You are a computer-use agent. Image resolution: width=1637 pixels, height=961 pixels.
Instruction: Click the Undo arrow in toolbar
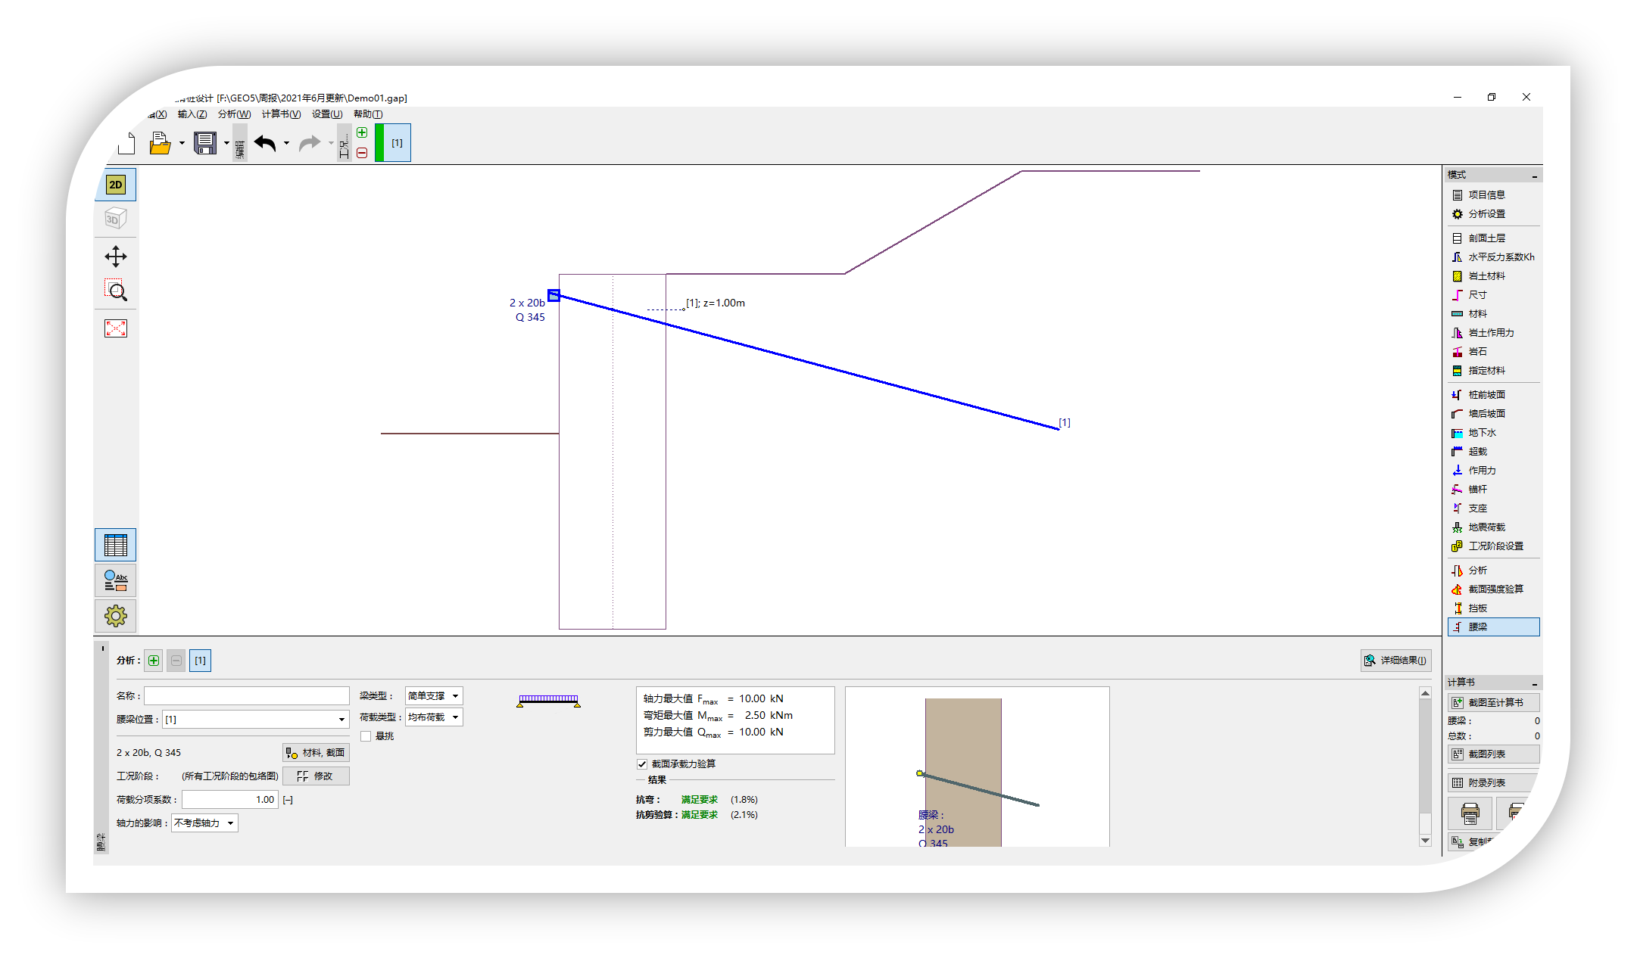(x=265, y=143)
